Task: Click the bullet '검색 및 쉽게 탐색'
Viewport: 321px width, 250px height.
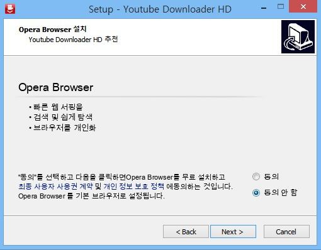Action: 60,117
